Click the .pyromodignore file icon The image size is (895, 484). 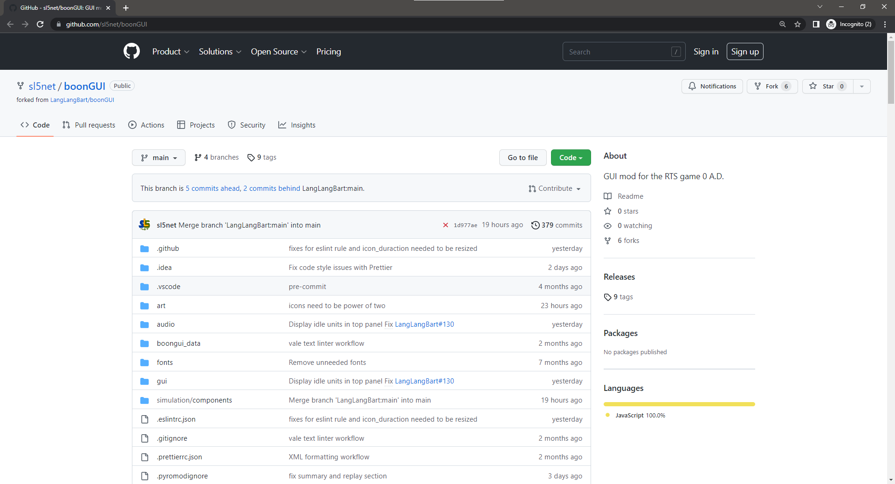click(145, 476)
